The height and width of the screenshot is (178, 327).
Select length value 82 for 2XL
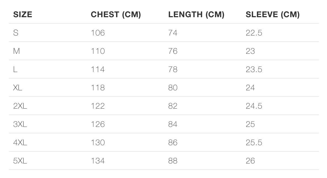coord(173,106)
